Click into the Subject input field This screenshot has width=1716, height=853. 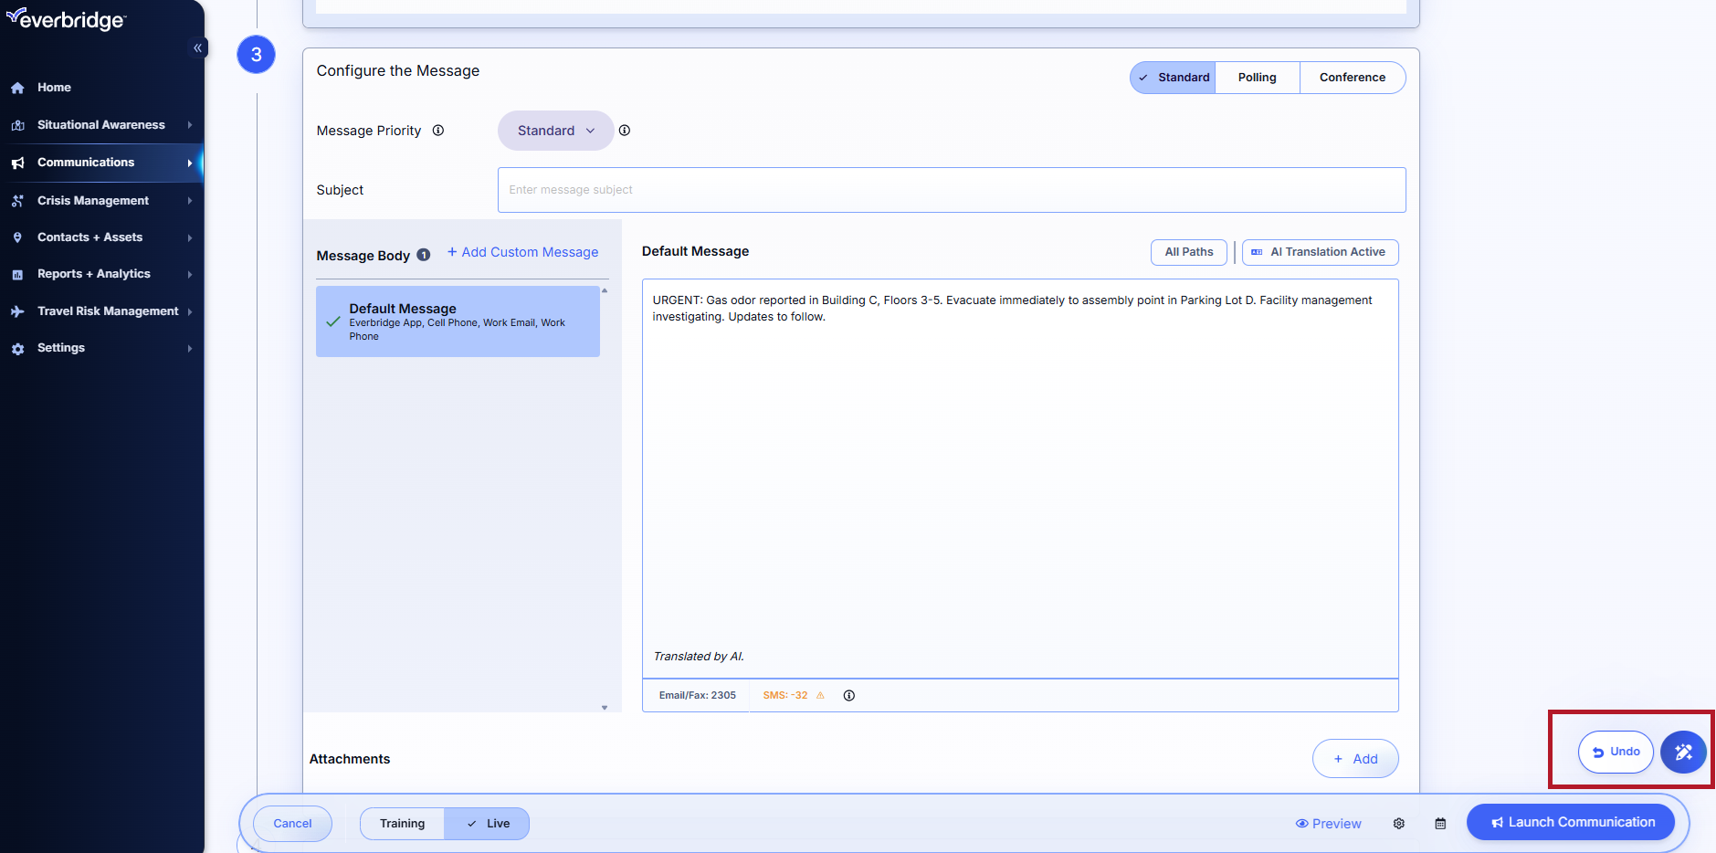(x=951, y=190)
